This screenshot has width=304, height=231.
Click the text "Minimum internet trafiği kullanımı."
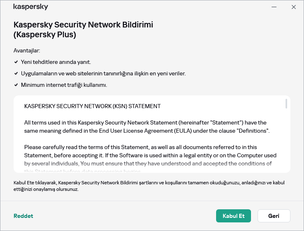pos(64,85)
